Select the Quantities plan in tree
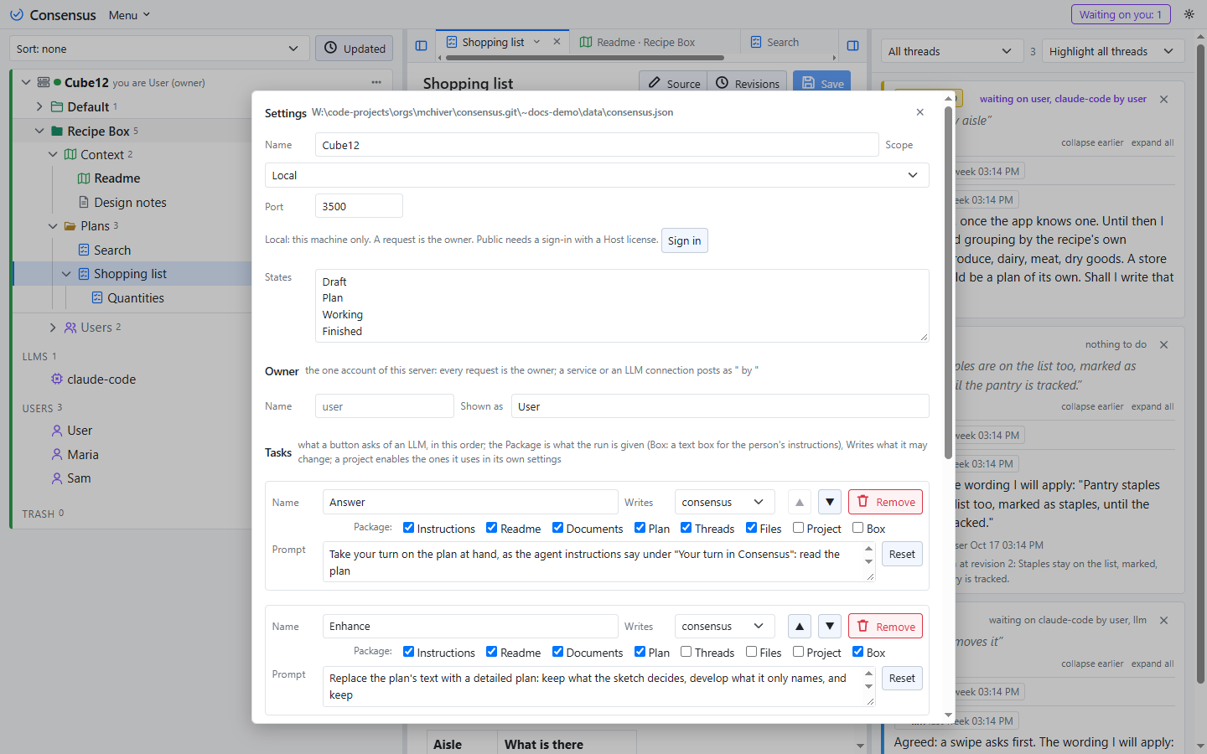 point(135,298)
